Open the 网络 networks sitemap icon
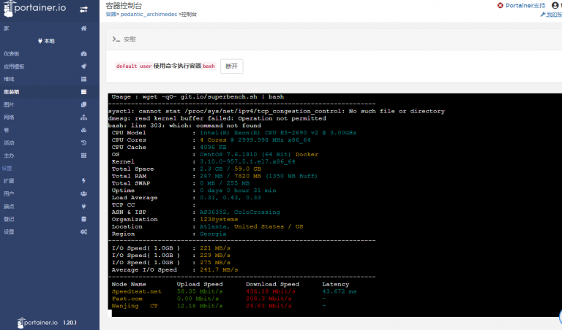The width and height of the screenshot is (562, 330). [x=84, y=117]
